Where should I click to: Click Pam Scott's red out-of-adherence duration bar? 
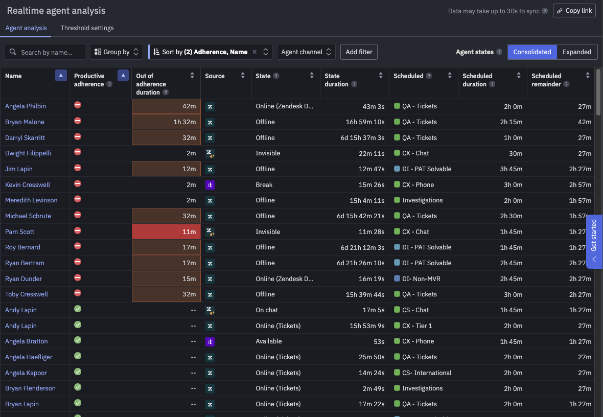(x=166, y=231)
